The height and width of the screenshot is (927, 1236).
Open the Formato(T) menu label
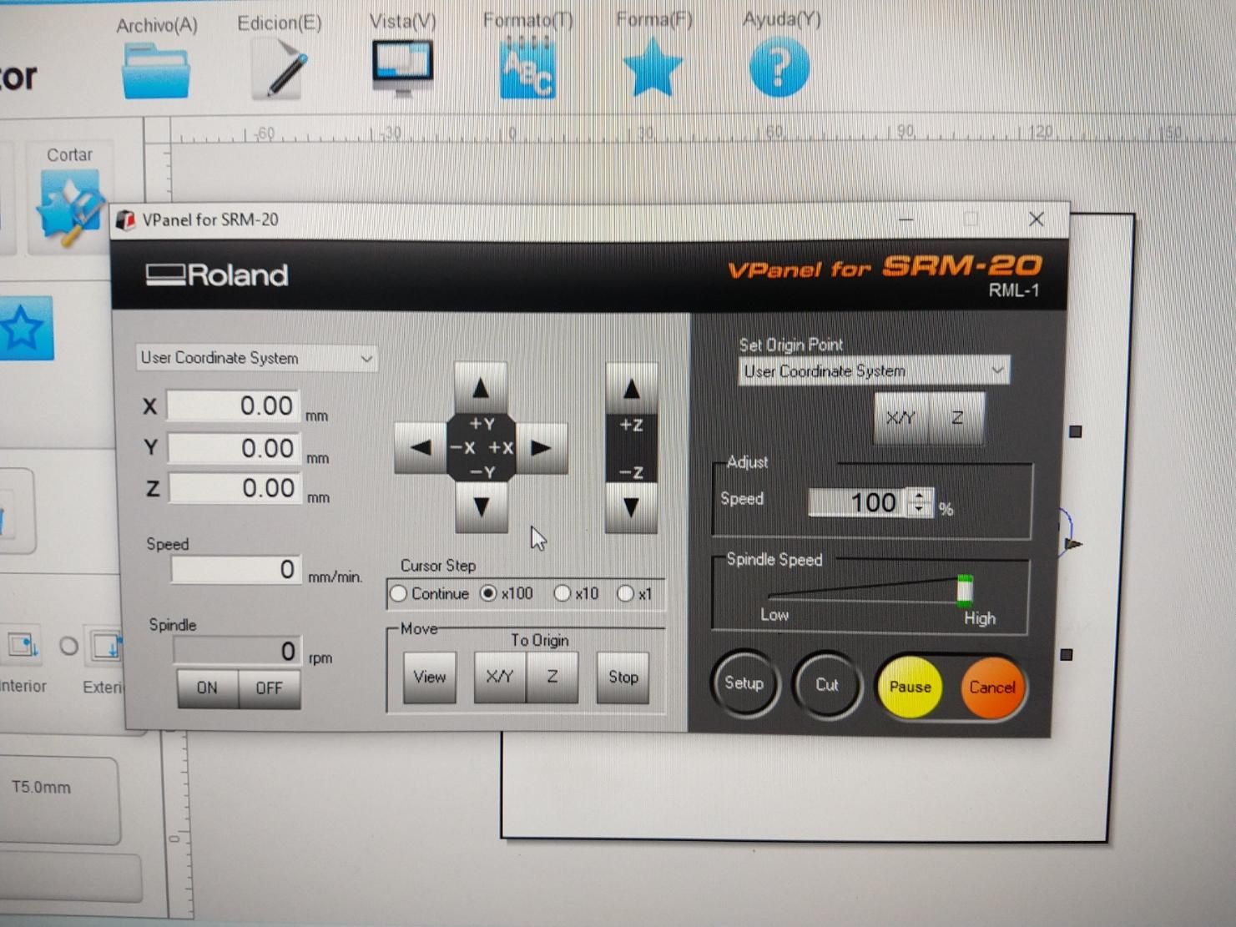528,20
